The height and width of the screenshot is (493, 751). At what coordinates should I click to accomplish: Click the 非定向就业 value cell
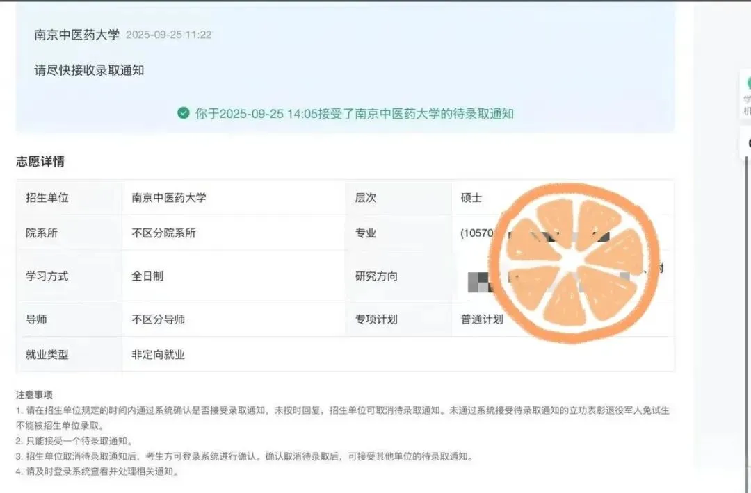pyautogui.click(x=398, y=354)
